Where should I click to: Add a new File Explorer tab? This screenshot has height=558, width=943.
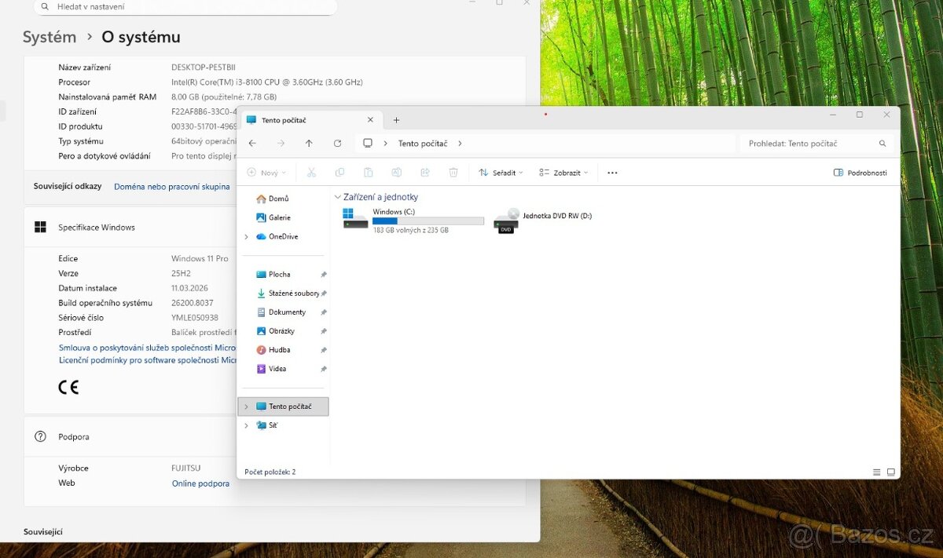(396, 120)
